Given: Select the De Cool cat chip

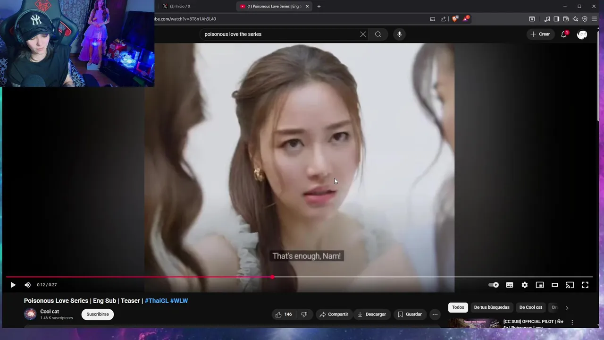Looking at the screenshot, I should (530, 307).
